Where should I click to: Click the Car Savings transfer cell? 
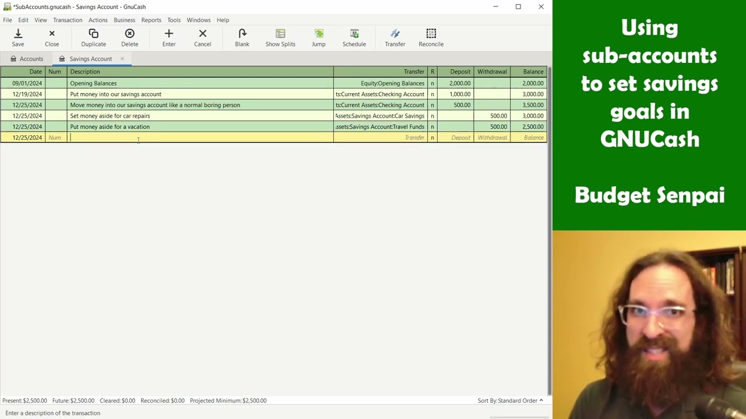380,116
